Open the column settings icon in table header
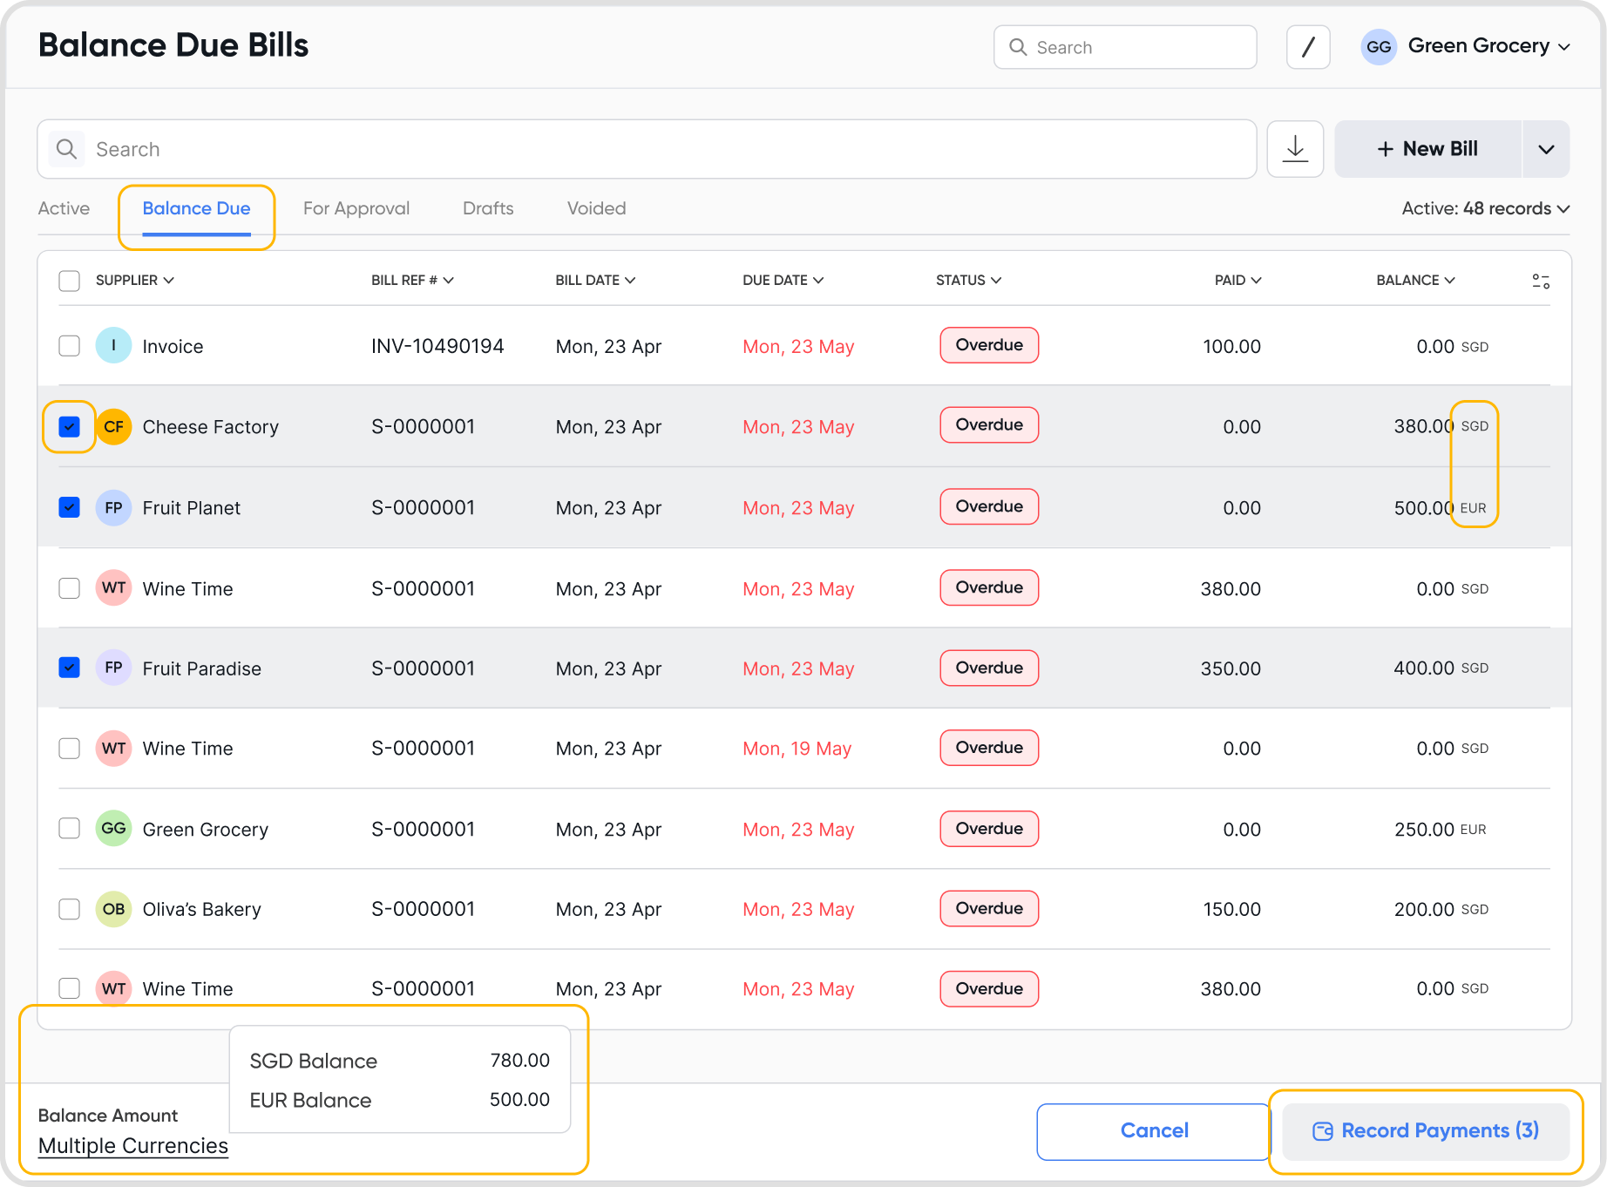The width and height of the screenshot is (1607, 1187). point(1540,281)
